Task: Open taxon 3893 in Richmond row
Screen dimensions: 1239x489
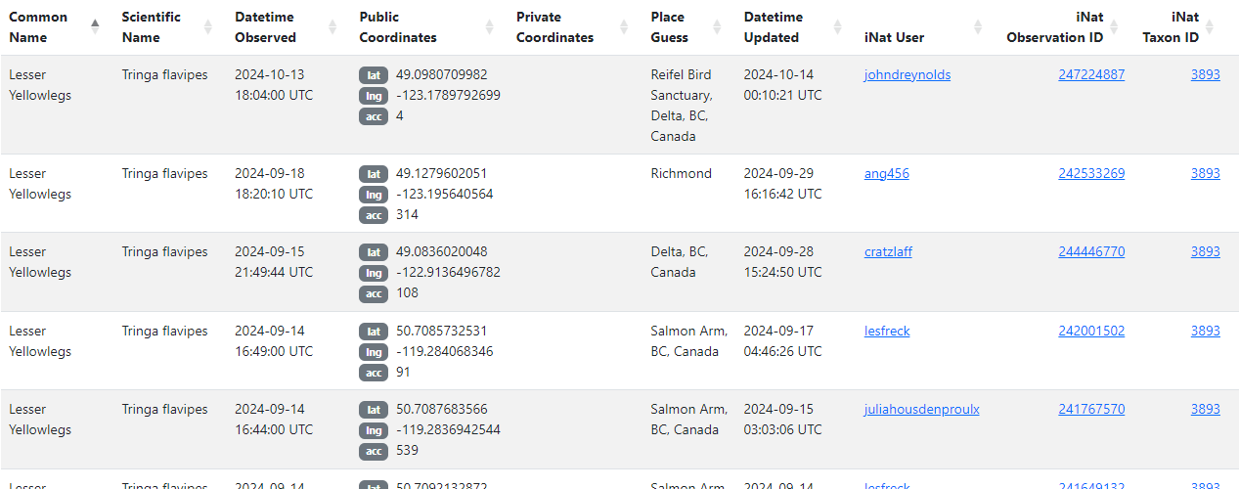Action: [x=1205, y=174]
